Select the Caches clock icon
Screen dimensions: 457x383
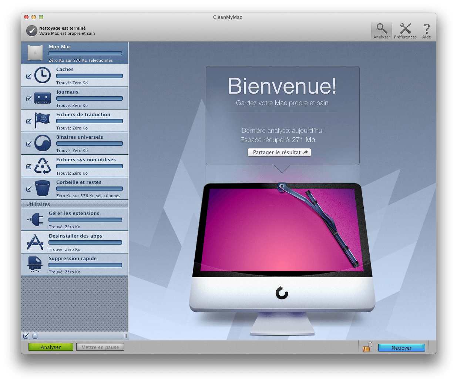point(43,75)
